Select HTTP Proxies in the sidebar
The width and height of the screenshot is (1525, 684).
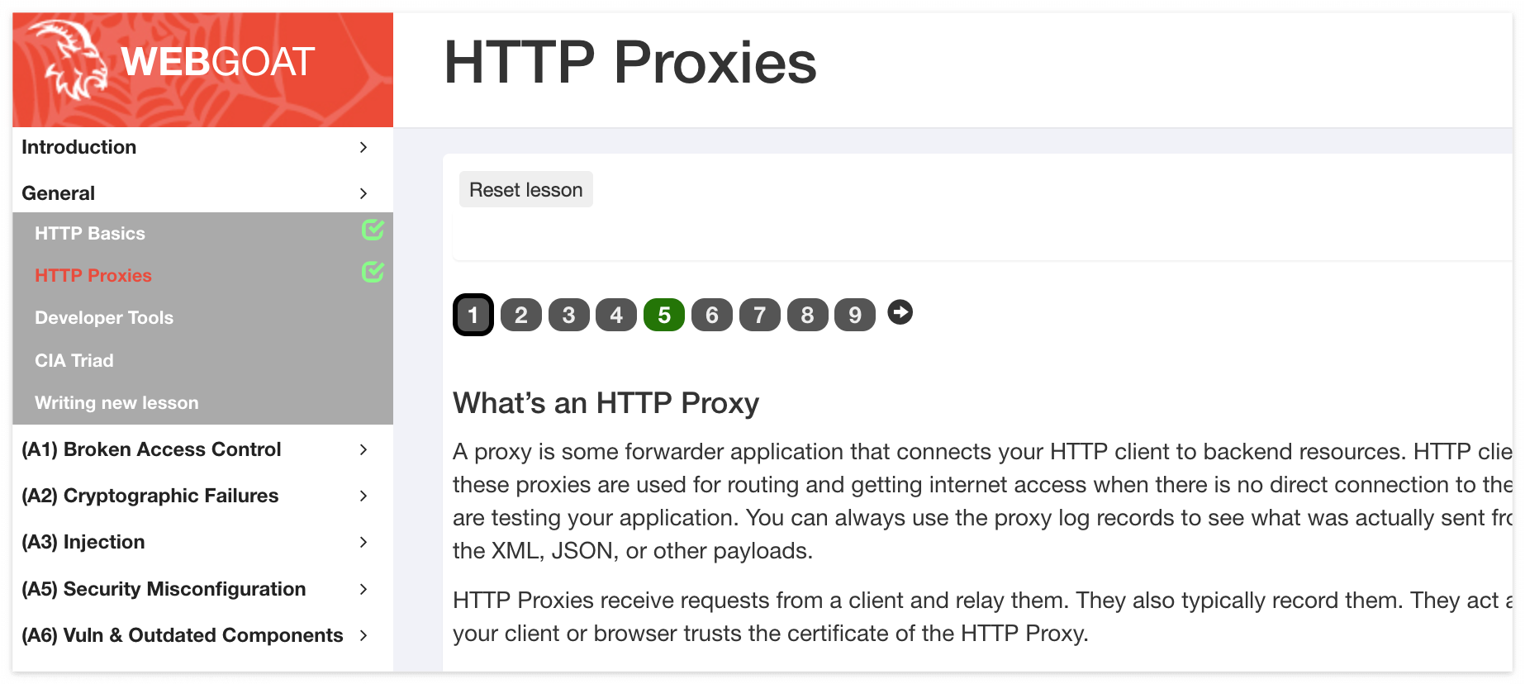tap(93, 275)
